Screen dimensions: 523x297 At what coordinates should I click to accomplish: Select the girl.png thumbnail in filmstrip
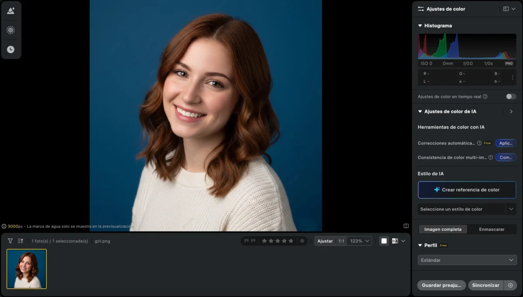point(27,269)
